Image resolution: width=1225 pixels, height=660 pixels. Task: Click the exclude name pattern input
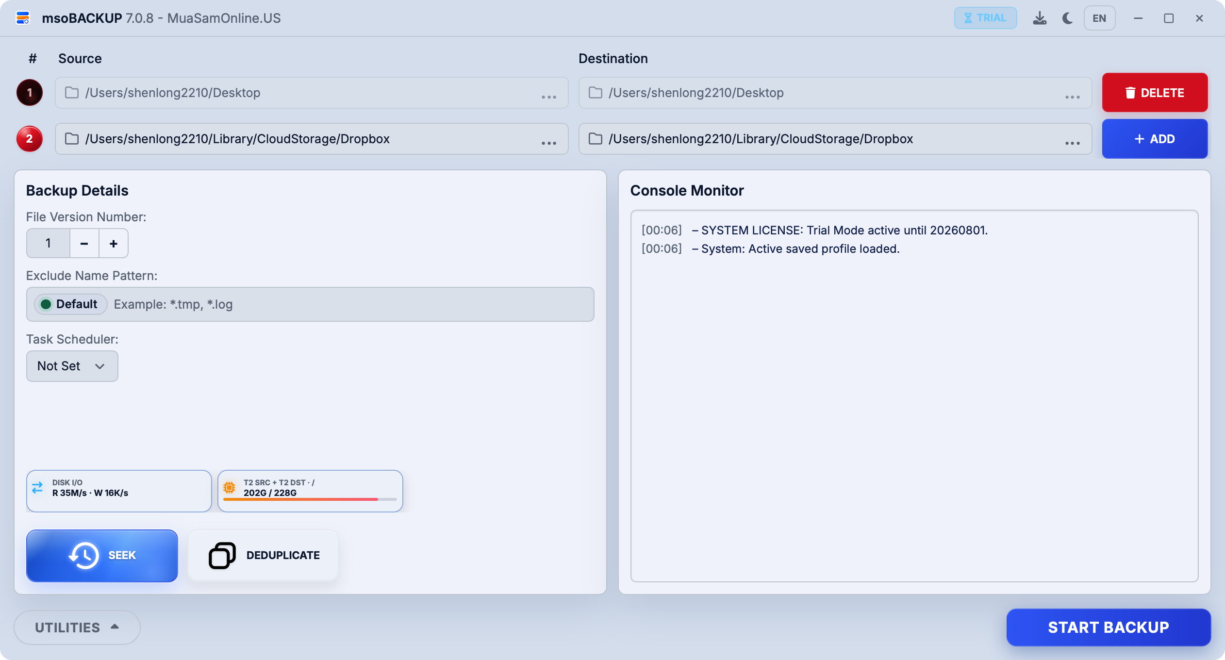[x=311, y=304]
